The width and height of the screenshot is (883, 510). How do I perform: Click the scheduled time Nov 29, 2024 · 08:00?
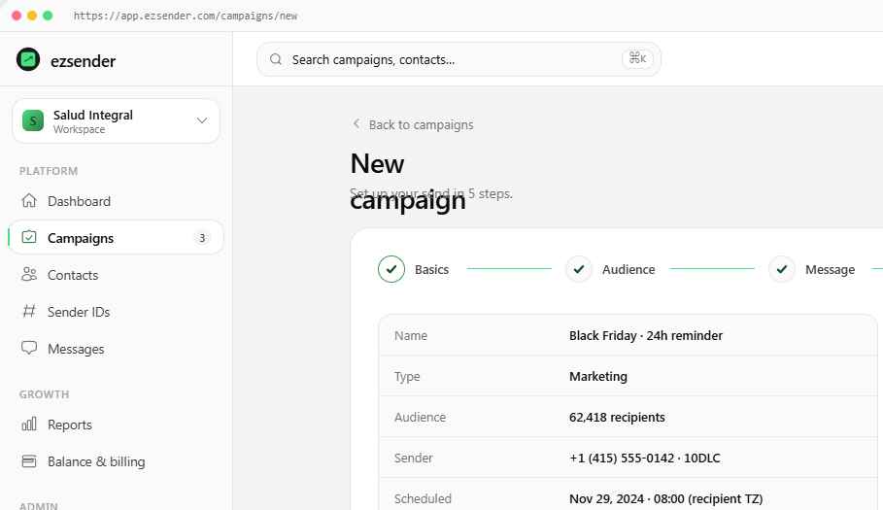627,498
